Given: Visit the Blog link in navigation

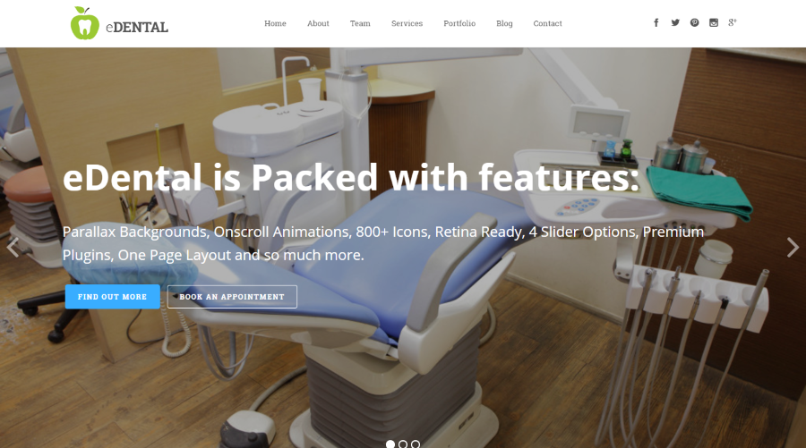Looking at the screenshot, I should pyautogui.click(x=504, y=23).
